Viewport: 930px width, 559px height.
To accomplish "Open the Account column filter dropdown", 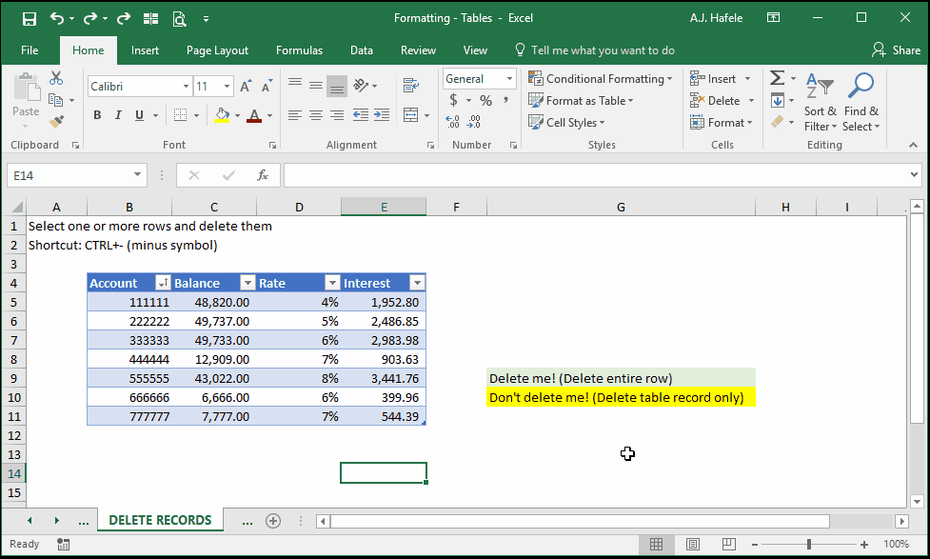I will [x=163, y=283].
